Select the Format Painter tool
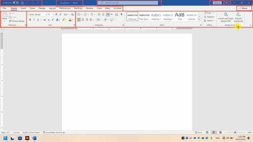Screen dimensions: 253x142 tap(17, 21)
